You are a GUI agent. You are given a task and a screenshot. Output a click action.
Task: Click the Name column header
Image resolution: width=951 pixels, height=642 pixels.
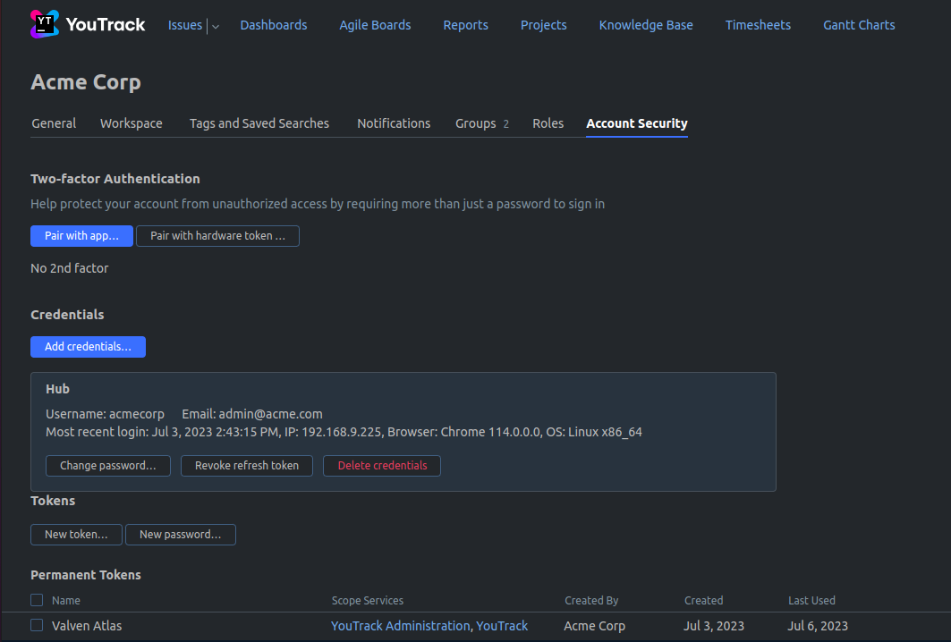tap(66, 600)
